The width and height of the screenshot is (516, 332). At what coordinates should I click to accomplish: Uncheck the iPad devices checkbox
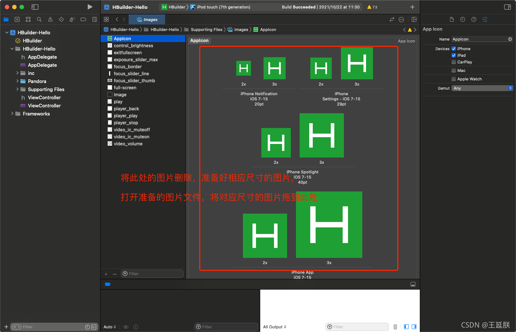click(x=454, y=55)
